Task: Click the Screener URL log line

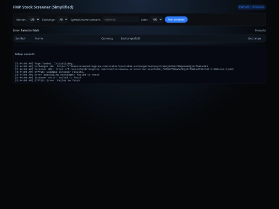Action: [124, 69]
